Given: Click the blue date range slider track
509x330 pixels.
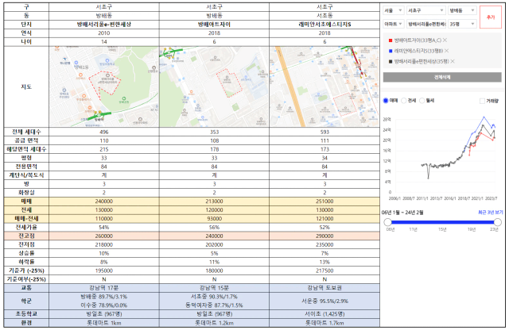Looking at the screenshot, I should click(442, 222).
